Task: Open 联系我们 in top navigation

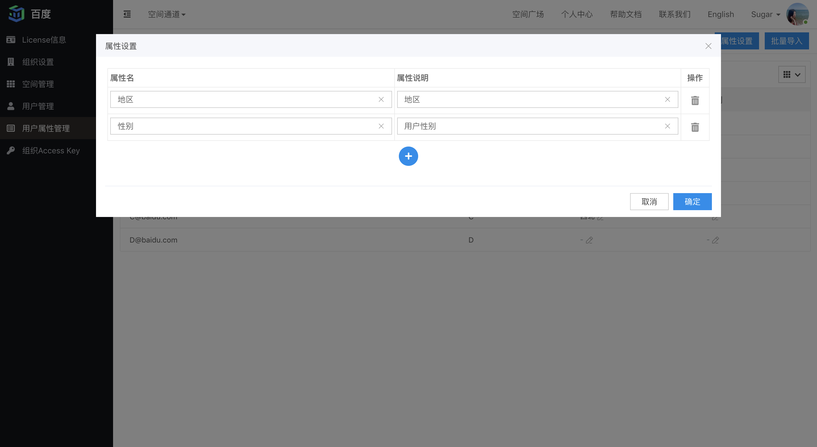Action: [x=674, y=14]
